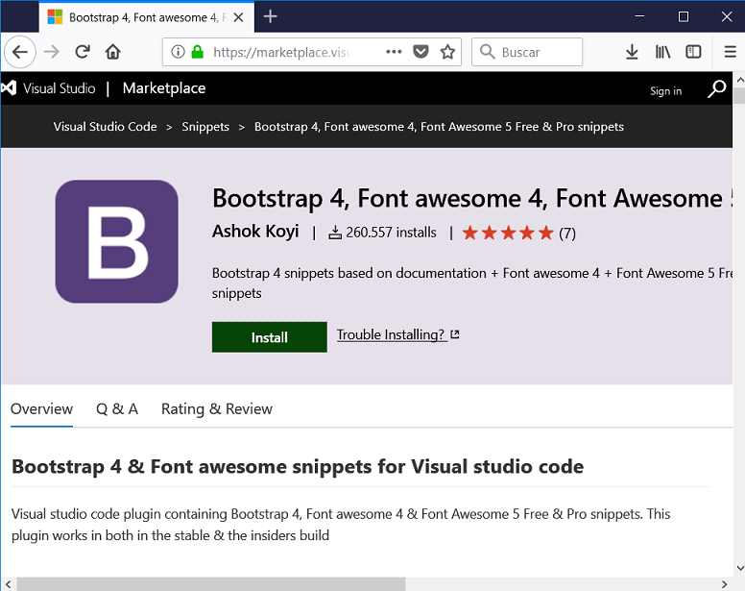Save the page to Pocket
Screen dimensions: 745x591
click(421, 51)
